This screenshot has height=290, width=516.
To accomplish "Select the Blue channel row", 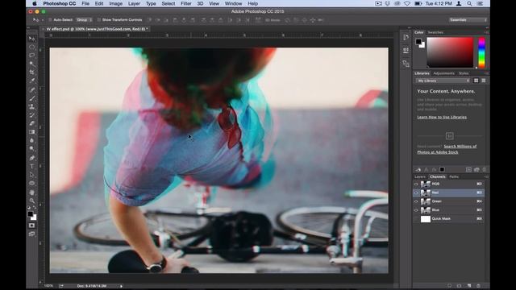I will click(449, 210).
